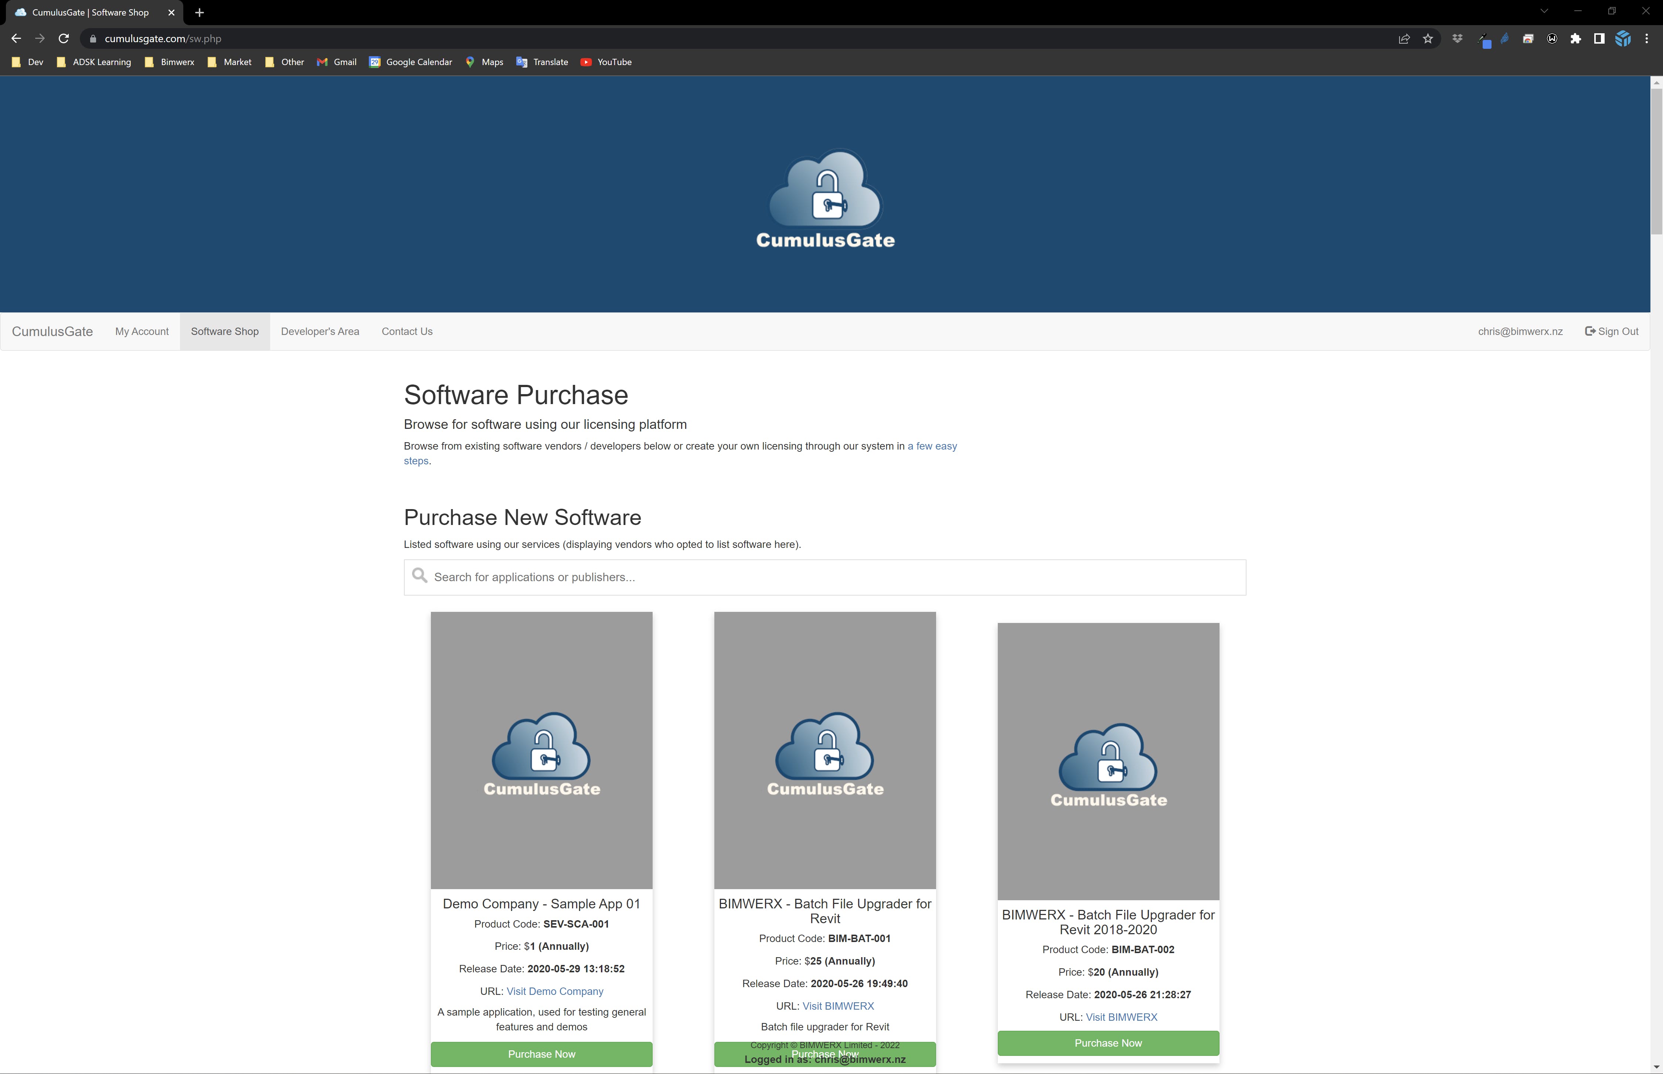Viewport: 1663px width, 1074px height.
Task: Open the Google Calendar bookmark
Action: (411, 62)
